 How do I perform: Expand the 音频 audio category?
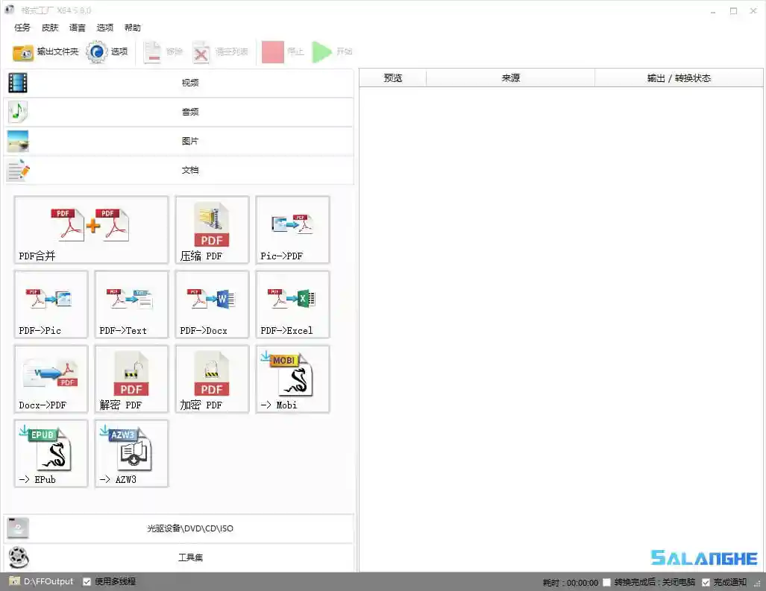[190, 112]
